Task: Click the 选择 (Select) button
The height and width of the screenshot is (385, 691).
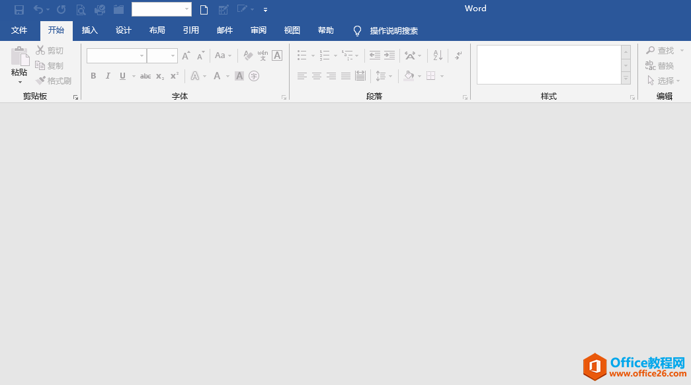Action: (x=664, y=81)
